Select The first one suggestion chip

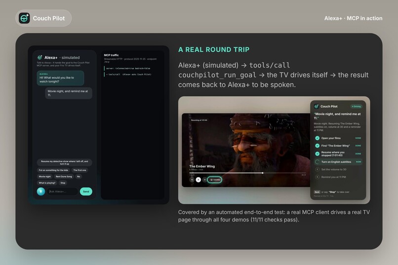tap(80, 170)
